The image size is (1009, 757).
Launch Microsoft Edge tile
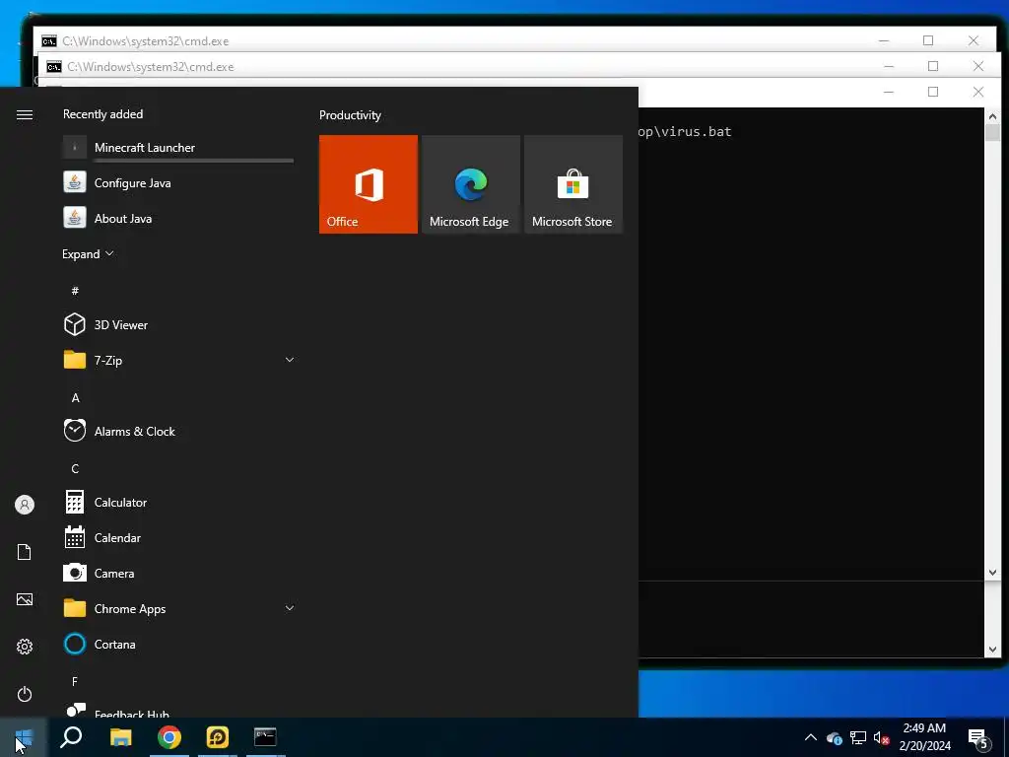[470, 184]
